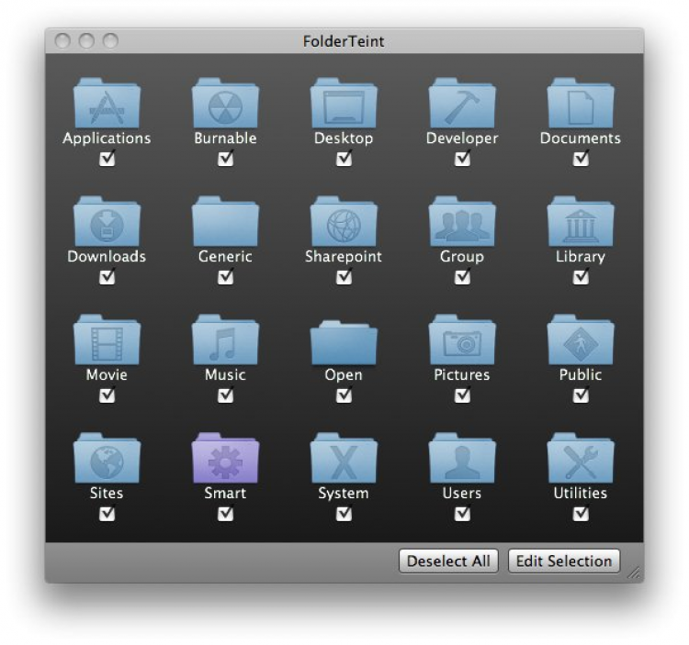Select the Library folder icon
Image resolution: width=689 pixels, height=645 pixels.
tap(581, 221)
